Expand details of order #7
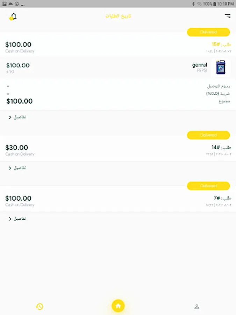Screen dimensions: 236x315 pyautogui.click(x=17, y=219)
